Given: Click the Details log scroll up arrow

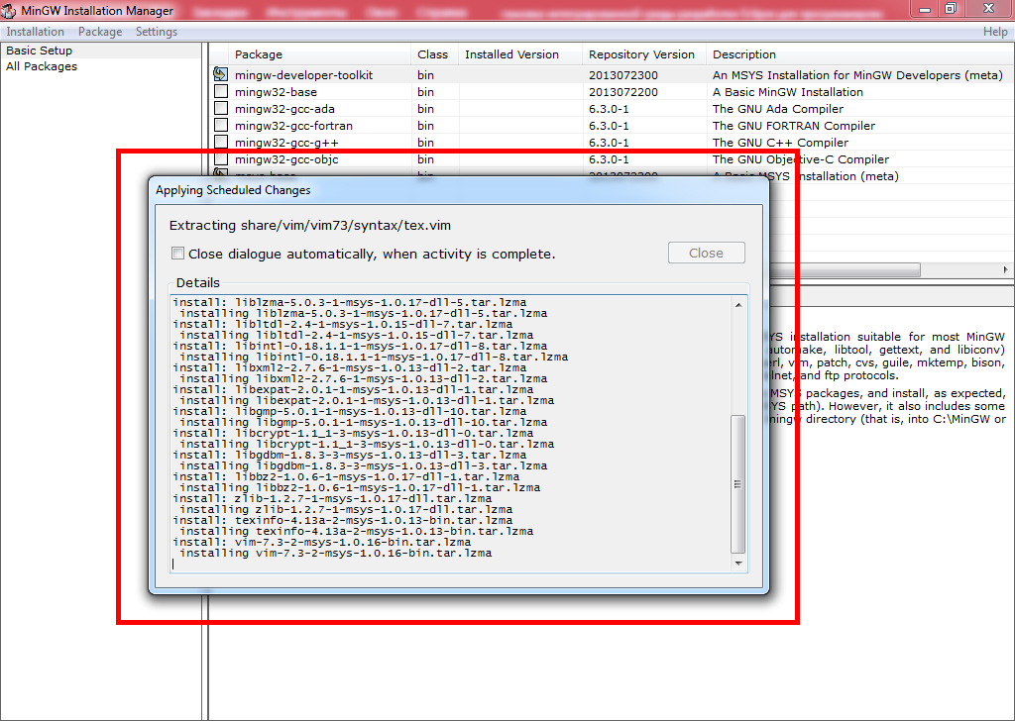Looking at the screenshot, I should 737,306.
